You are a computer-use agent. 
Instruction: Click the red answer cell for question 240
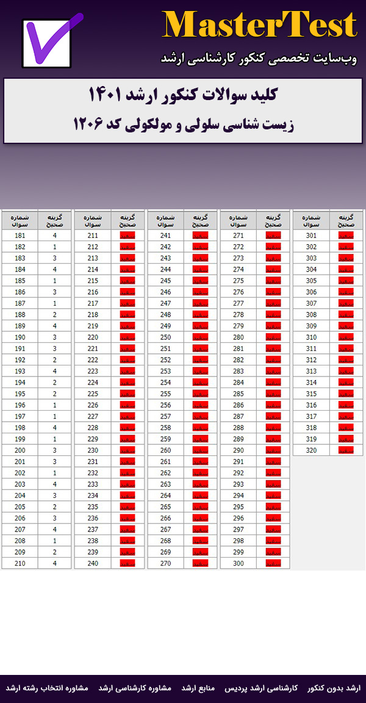click(127, 563)
